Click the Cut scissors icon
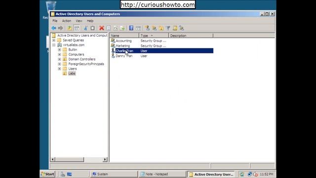The width and height of the screenshot is (316, 178). pos(85,28)
